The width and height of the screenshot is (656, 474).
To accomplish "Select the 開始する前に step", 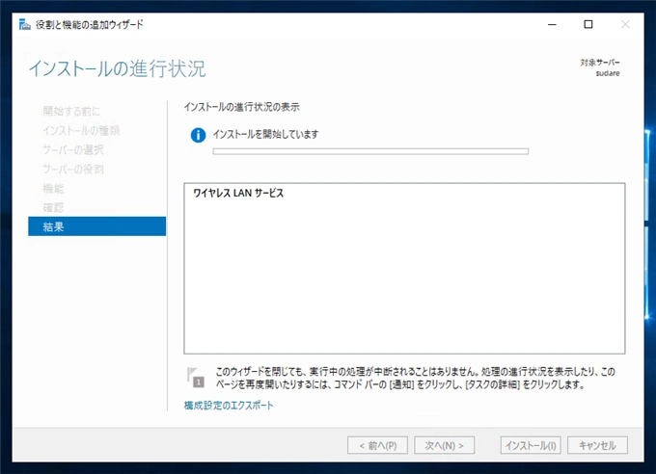I will click(71, 111).
